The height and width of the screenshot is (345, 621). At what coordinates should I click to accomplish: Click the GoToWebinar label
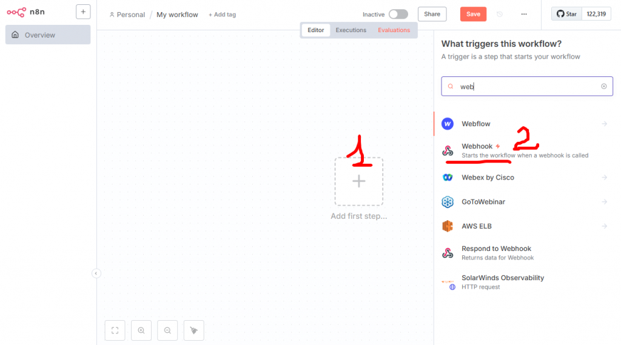[x=483, y=202]
